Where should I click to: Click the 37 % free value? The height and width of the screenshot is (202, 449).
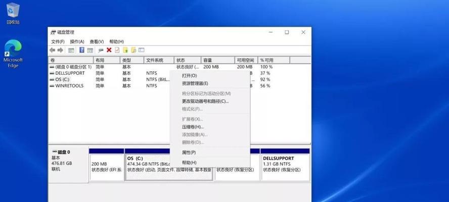click(x=265, y=73)
